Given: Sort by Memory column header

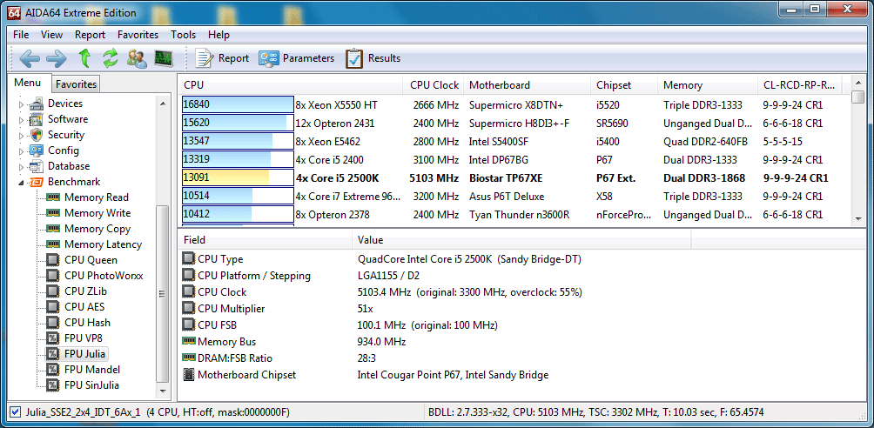Looking at the screenshot, I should pos(708,84).
